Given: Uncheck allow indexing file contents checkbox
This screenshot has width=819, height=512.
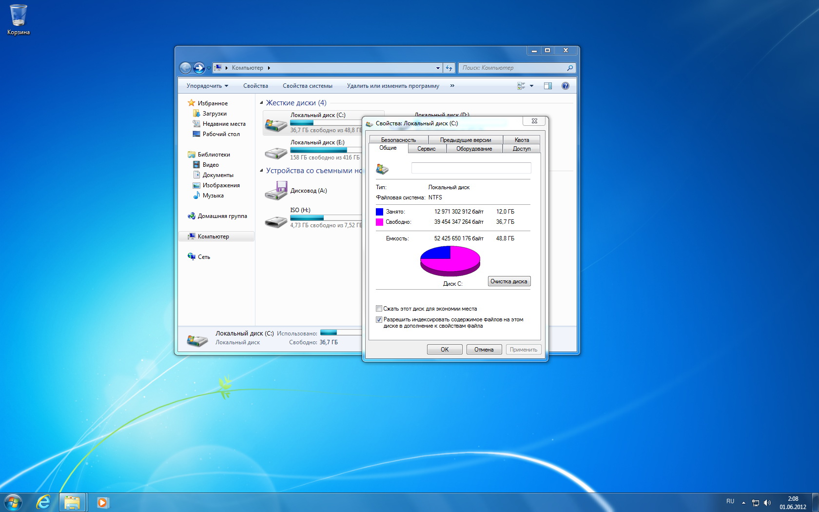Looking at the screenshot, I should [379, 320].
